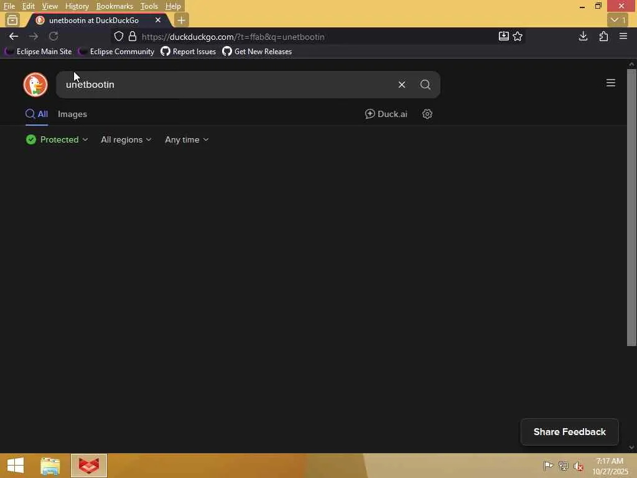The height and width of the screenshot is (478, 637).
Task: Open browser application menu
Action: tap(623, 36)
